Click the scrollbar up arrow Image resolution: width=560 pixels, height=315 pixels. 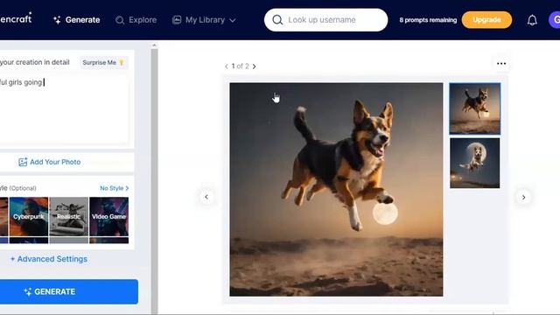click(x=154, y=45)
